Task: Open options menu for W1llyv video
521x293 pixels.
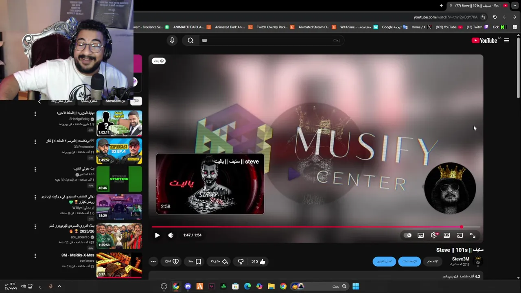Action: coord(35,197)
